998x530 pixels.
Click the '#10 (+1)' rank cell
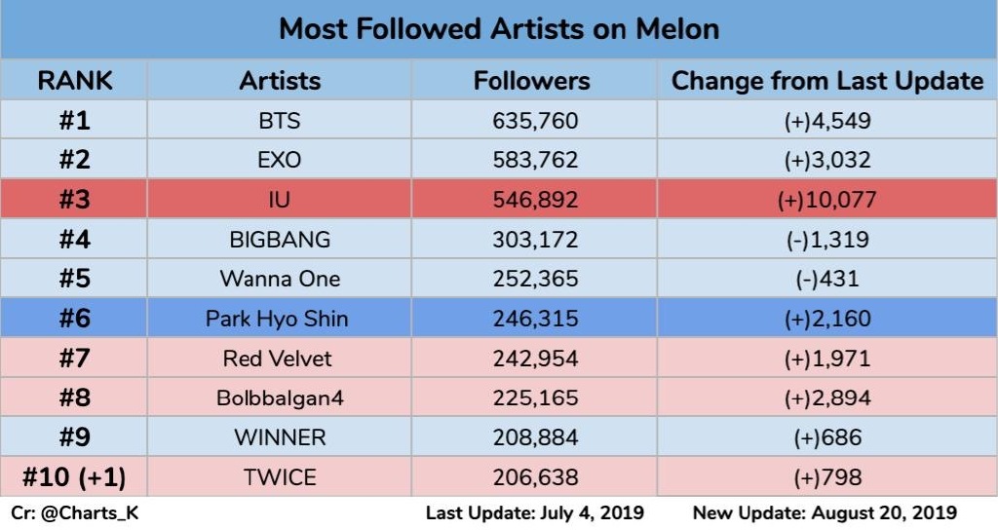pyautogui.click(x=74, y=476)
